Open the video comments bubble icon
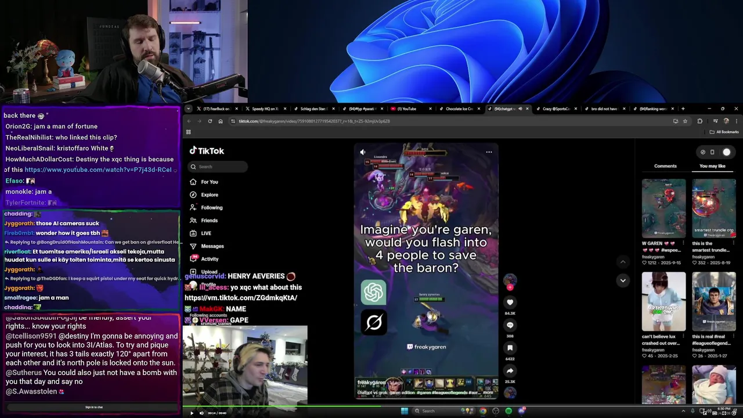 point(510,325)
